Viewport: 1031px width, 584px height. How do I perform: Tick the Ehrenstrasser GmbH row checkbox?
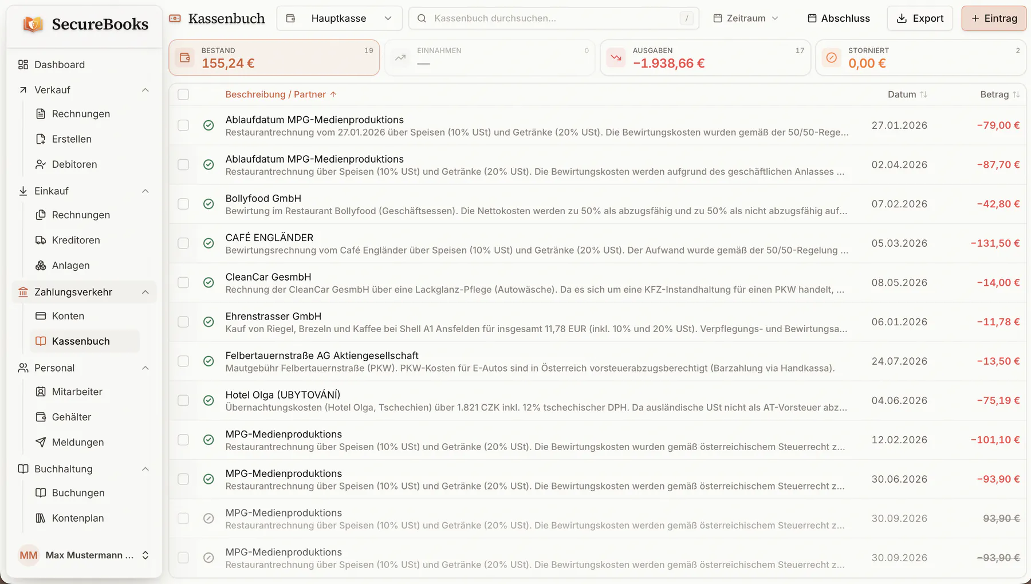pyautogui.click(x=183, y=322)
